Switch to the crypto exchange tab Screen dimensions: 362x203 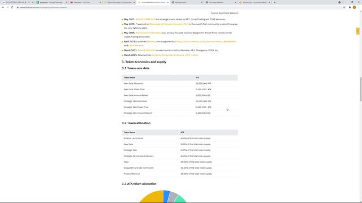point(119,2)
